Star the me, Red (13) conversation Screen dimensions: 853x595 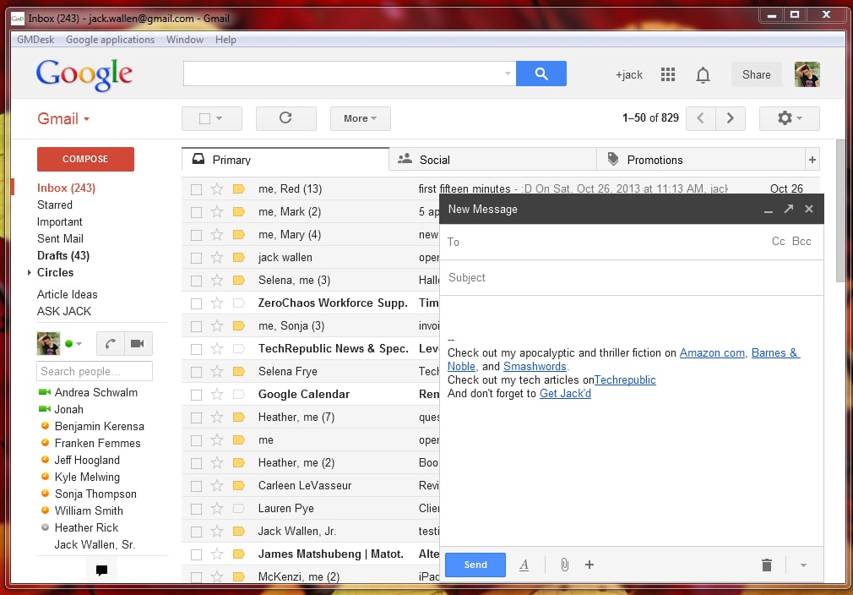pyautogui.click(x=216, y=189)
